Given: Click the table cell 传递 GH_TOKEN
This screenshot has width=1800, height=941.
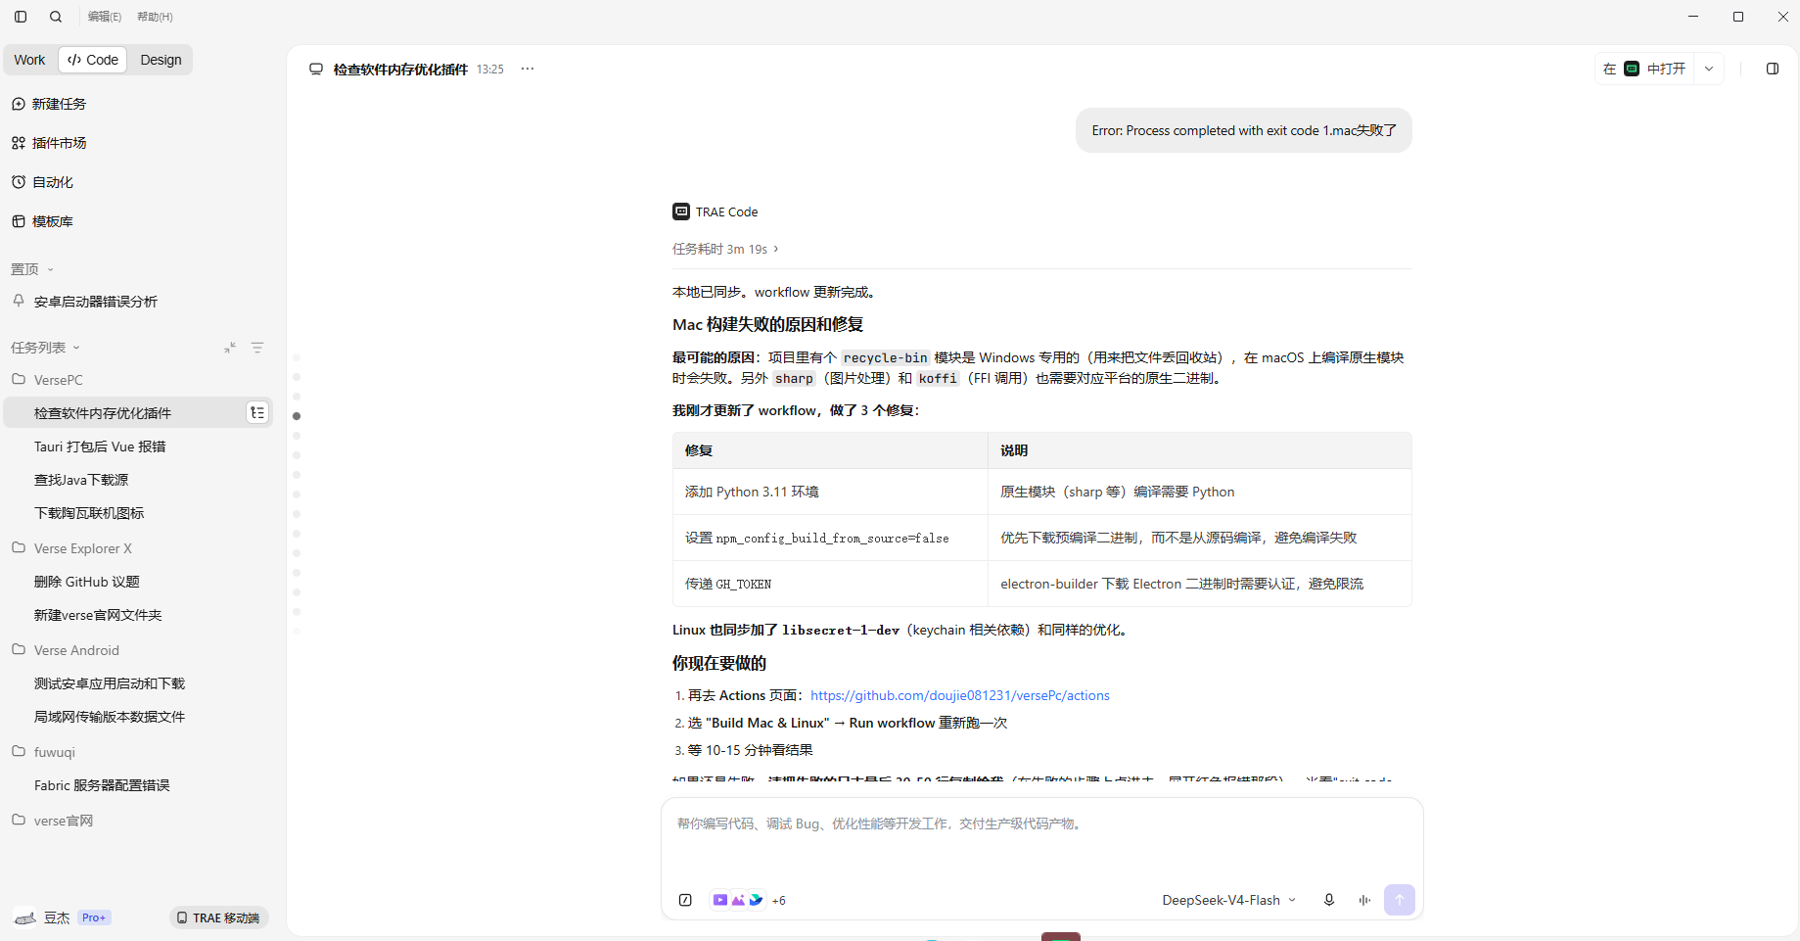Looking at the screenshot, I should [830, 584].
